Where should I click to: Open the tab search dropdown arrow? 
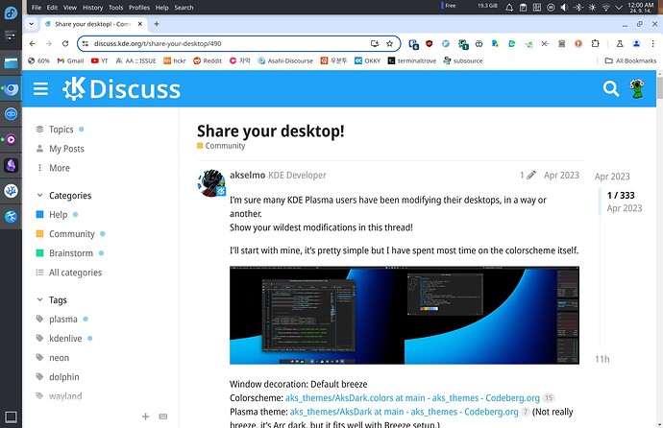click(32, 24)
